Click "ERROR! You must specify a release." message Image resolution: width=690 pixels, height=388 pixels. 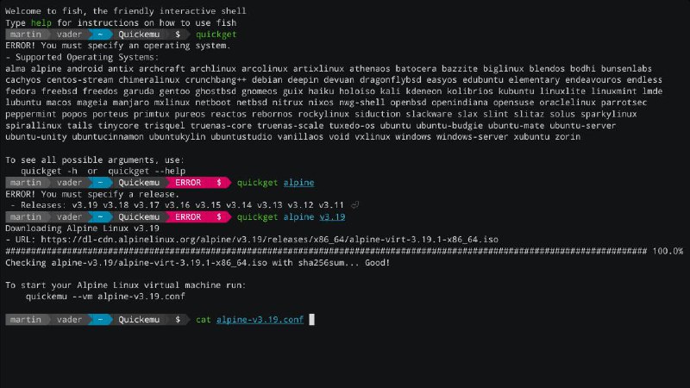(x=92, y=194)
